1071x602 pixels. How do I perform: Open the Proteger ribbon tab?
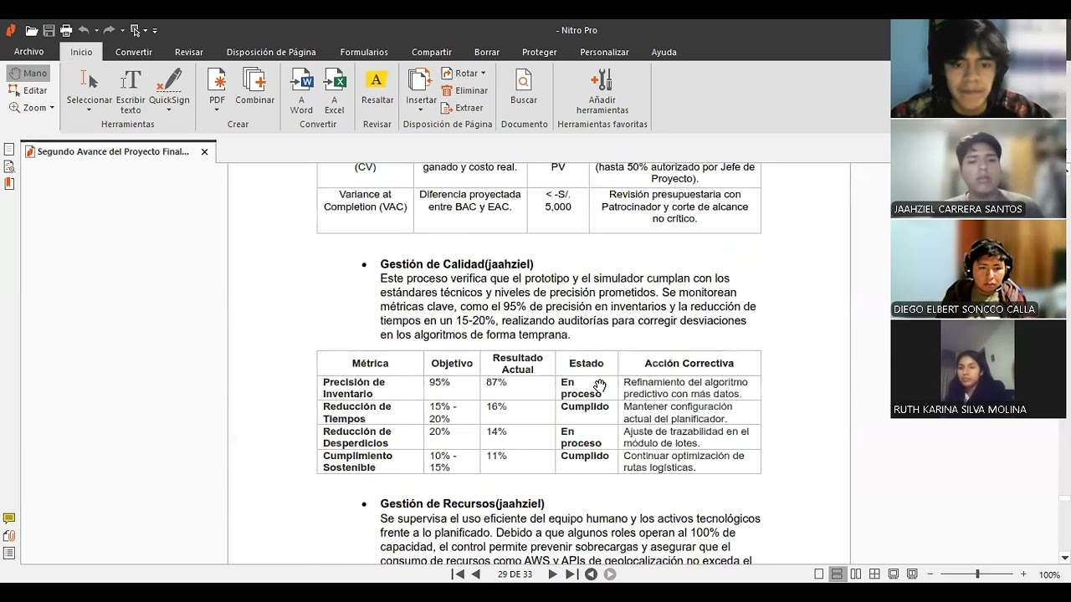pos(540,52)
